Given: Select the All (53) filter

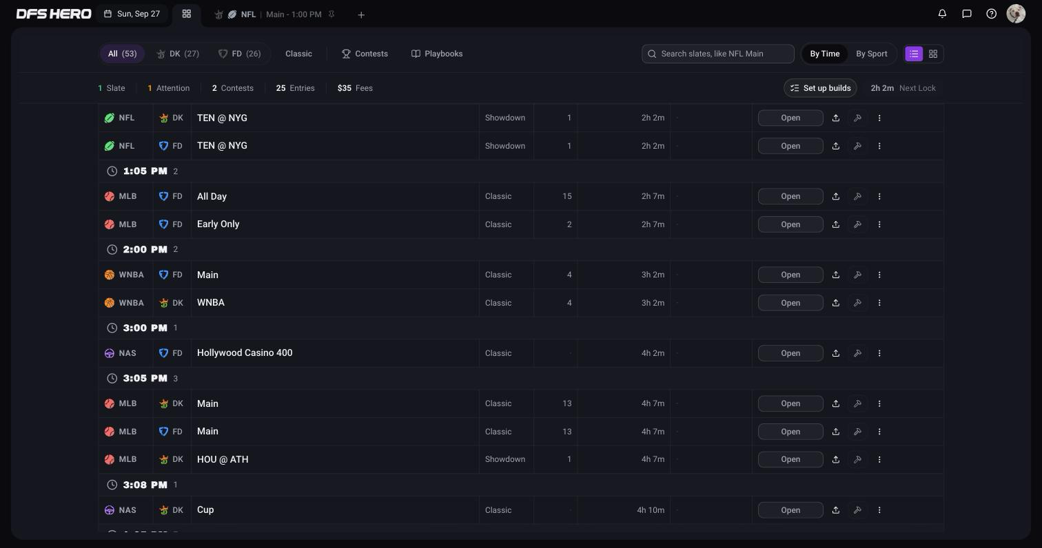Looking at the screenshot, I should pyautogui.click(x=122, y=54).
